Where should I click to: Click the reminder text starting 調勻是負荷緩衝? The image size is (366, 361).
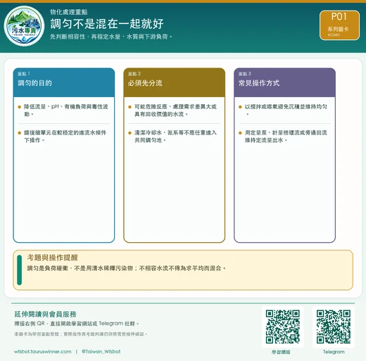coord(126,268)
